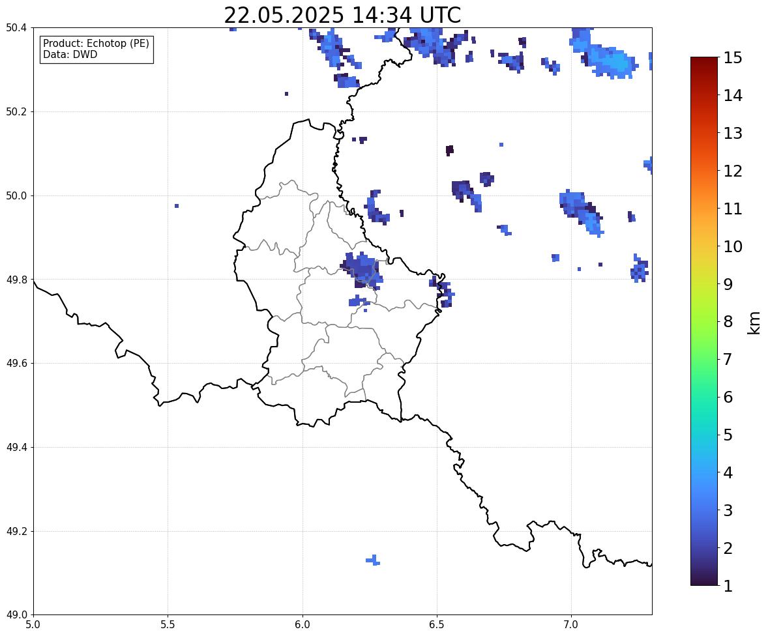Click colorbar tick label 15

click(733, 57)
